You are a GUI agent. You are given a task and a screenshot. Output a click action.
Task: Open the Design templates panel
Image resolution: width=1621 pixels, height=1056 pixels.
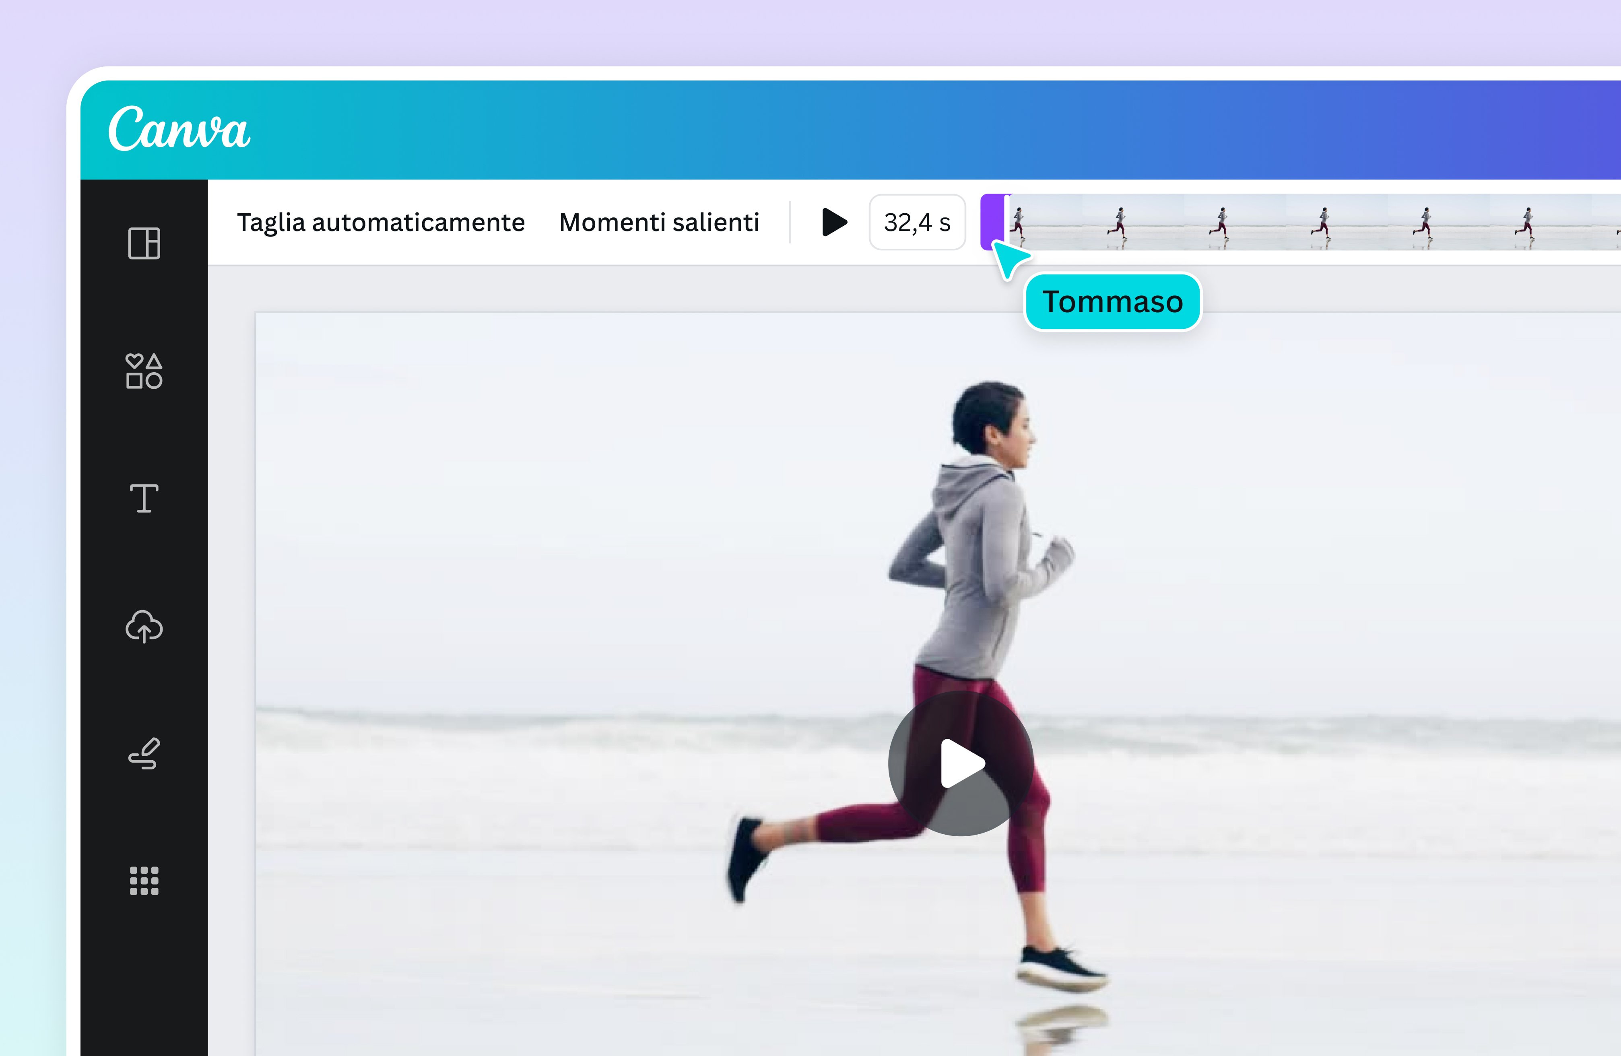click(144, 243)
